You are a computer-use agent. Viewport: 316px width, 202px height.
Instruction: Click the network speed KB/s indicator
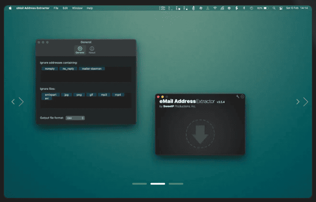(162, 8)
